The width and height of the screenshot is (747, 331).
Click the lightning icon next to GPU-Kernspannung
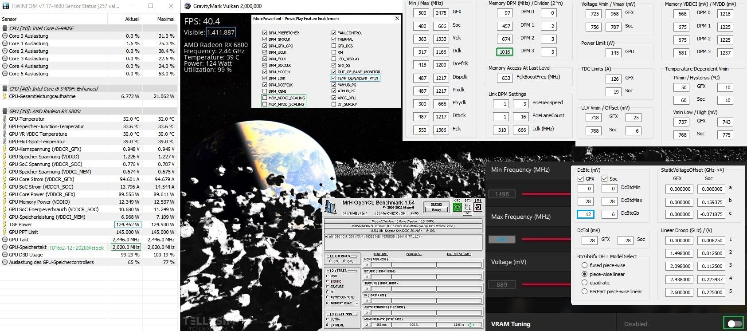(5, 149)
